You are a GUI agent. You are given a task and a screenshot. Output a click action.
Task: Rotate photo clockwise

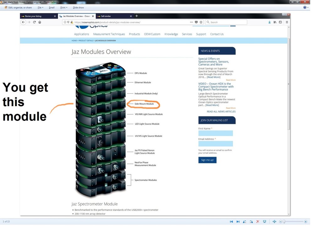pyautogui.click(x=251, y=222)
